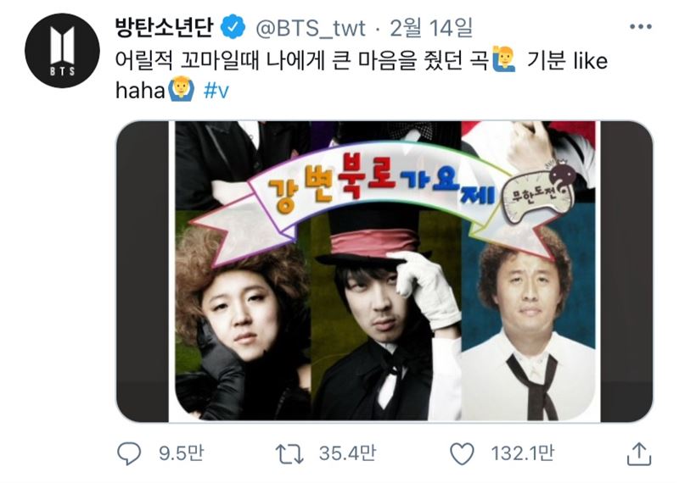
Task: Click the blue verified badge
Action: 233,28
